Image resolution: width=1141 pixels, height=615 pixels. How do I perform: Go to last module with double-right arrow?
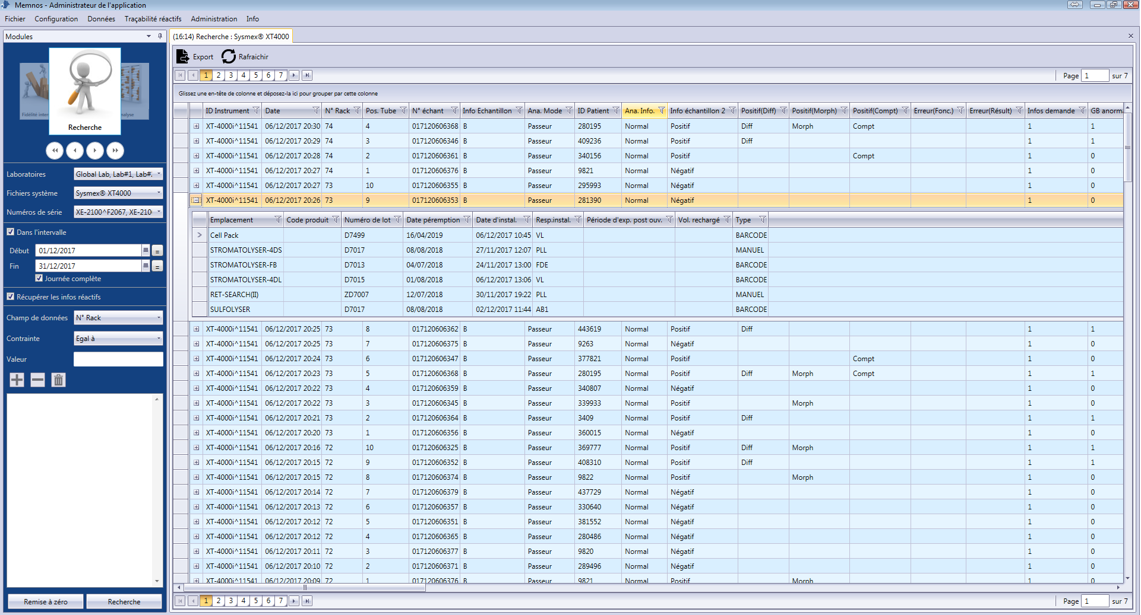(115, 151)
